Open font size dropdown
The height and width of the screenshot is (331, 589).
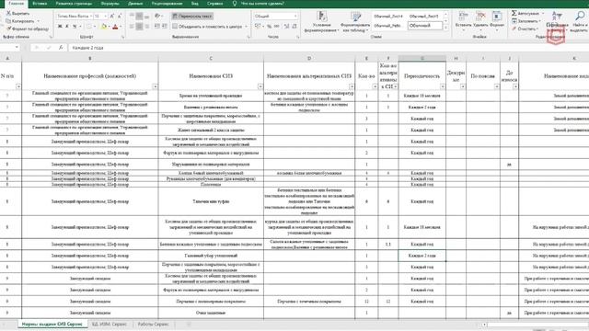(x=105, y=17)
